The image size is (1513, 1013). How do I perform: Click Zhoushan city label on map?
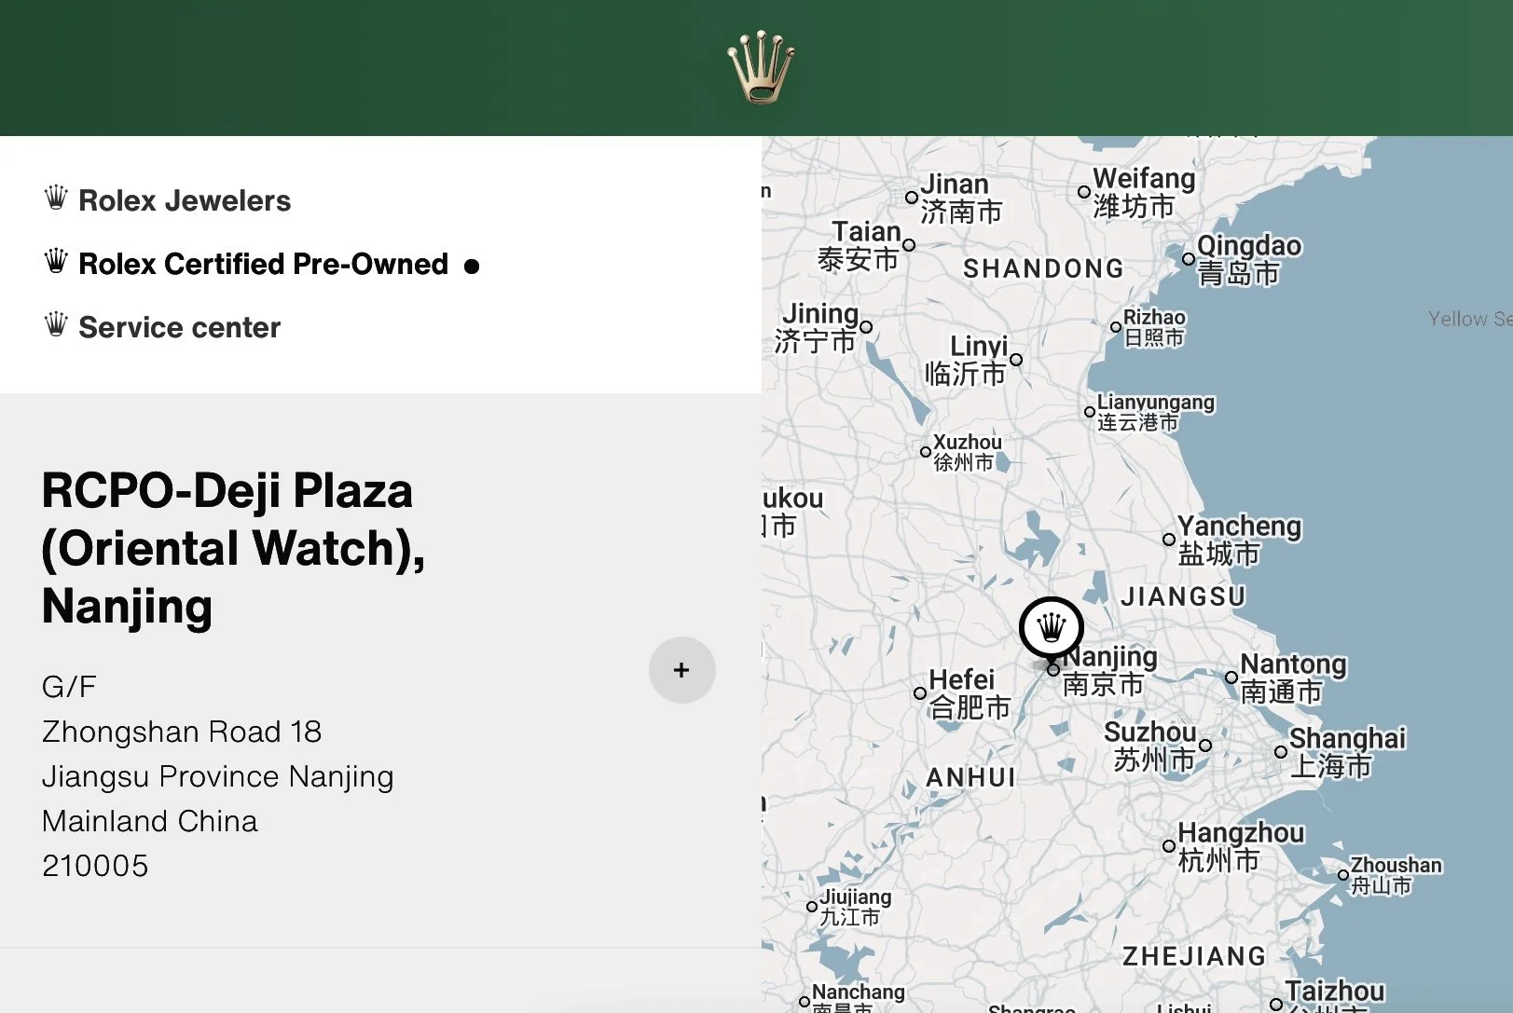point(1396,876)
